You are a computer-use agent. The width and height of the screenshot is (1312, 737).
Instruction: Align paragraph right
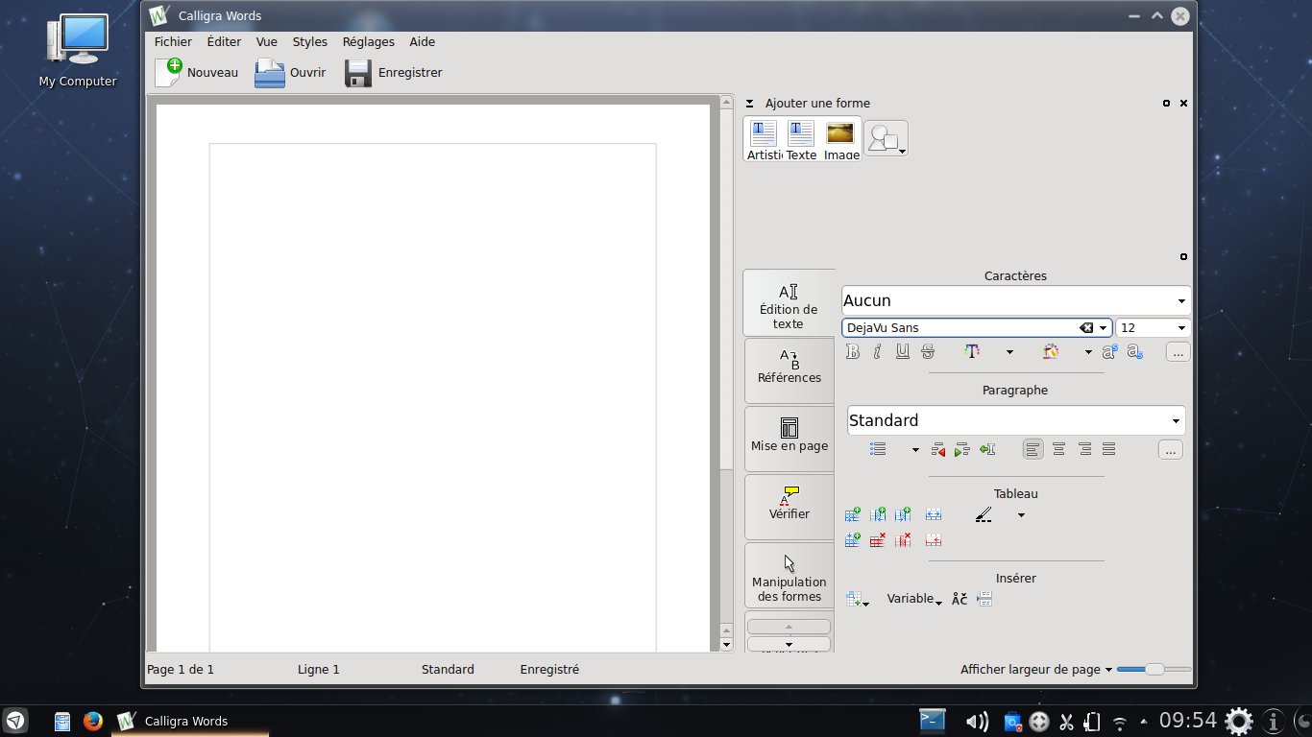pyautogui.click(x=1084, y=449)
